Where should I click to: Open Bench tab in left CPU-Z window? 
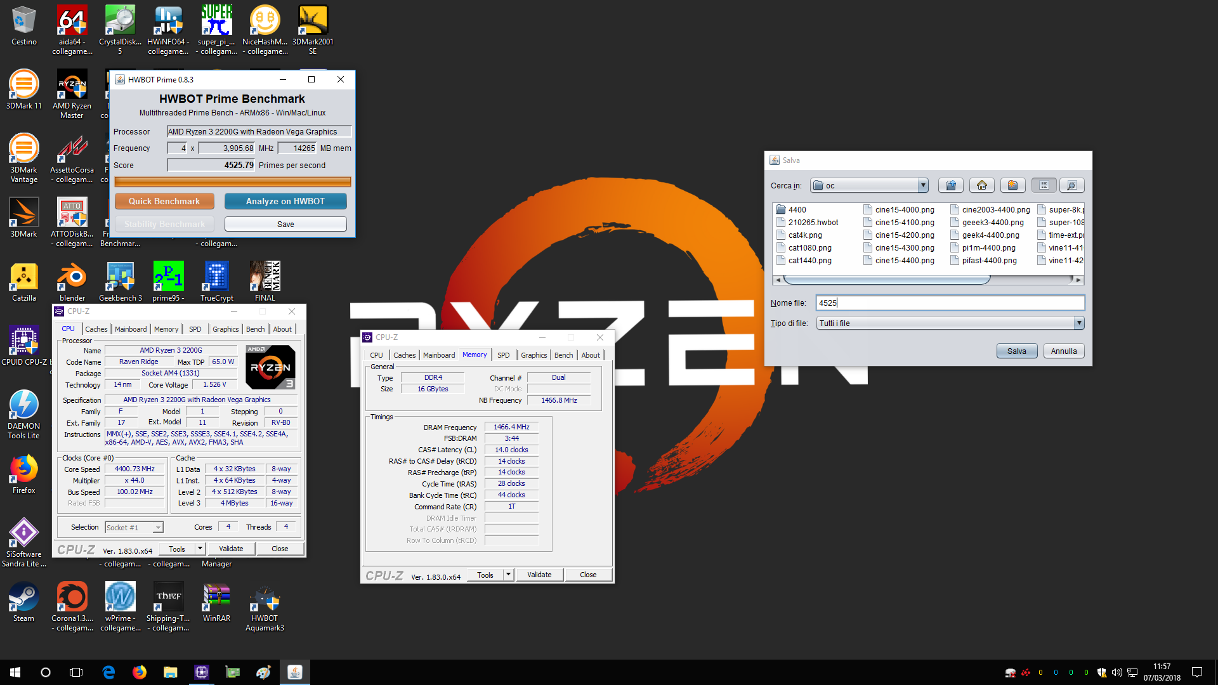pyautogui.click(x=255, y=329)
